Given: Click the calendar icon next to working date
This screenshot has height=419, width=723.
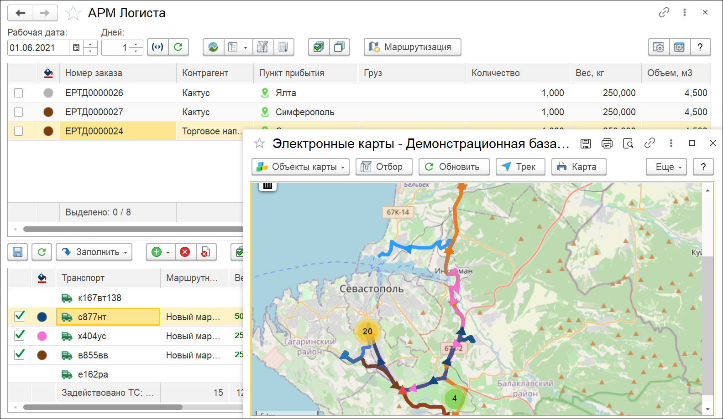Looking at the screenshot, I should tap(76, 47).
